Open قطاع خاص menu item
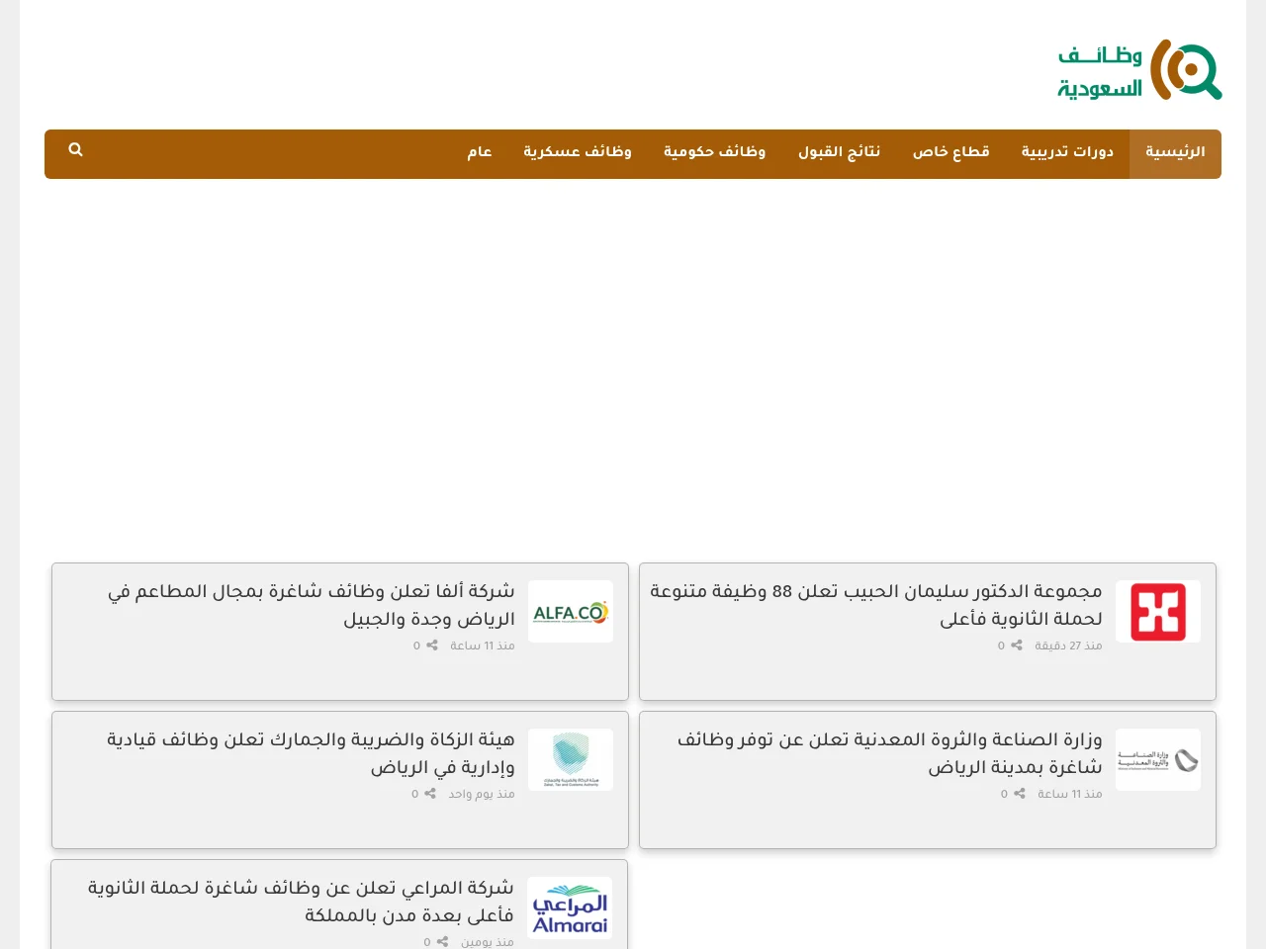This screenshot has height=949, width=1266. (x=950, y=153)
